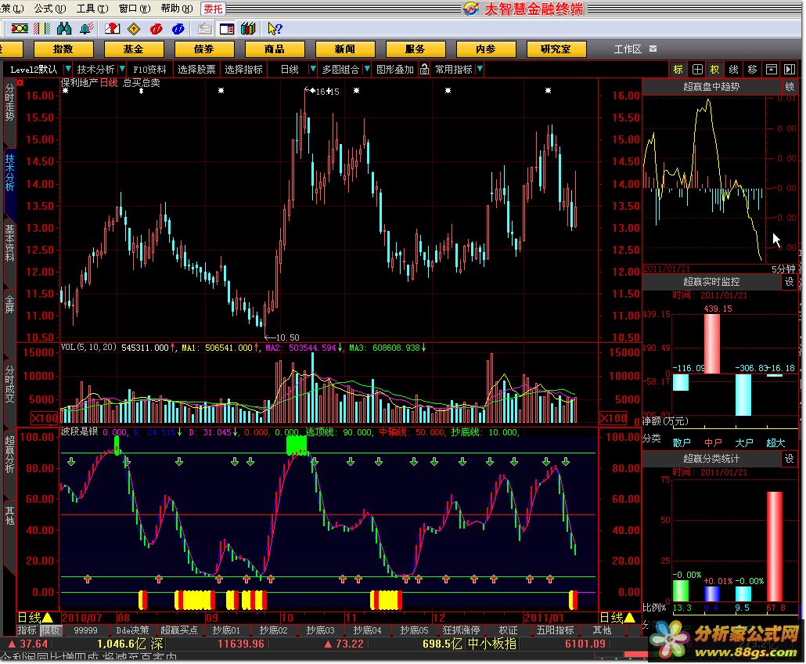Expand the 常用指标 dropdown arrow

pyautogui.click(x=480, y=69)
